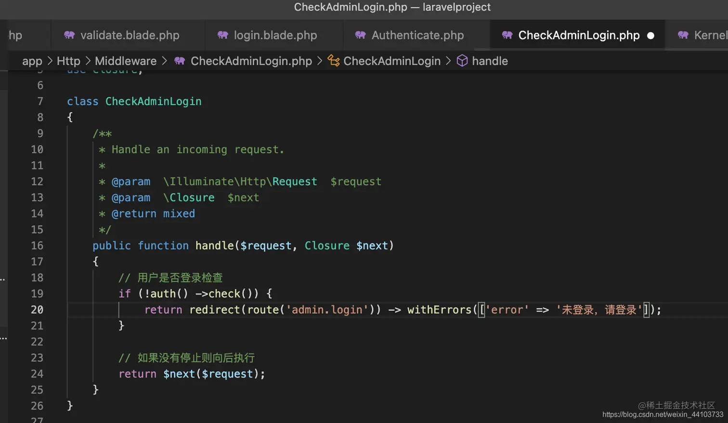Click 'Handle an incoming request.' docblock text
The height and width of the screenshot is (423, 728).
click(x=198, y=150)
